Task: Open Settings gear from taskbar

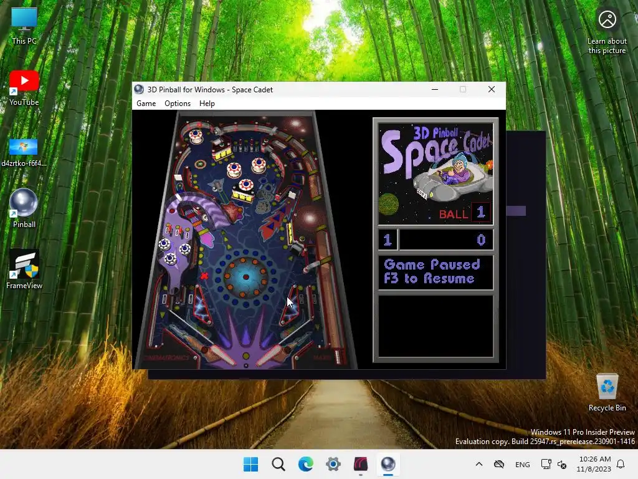Action: coord(333,464)
